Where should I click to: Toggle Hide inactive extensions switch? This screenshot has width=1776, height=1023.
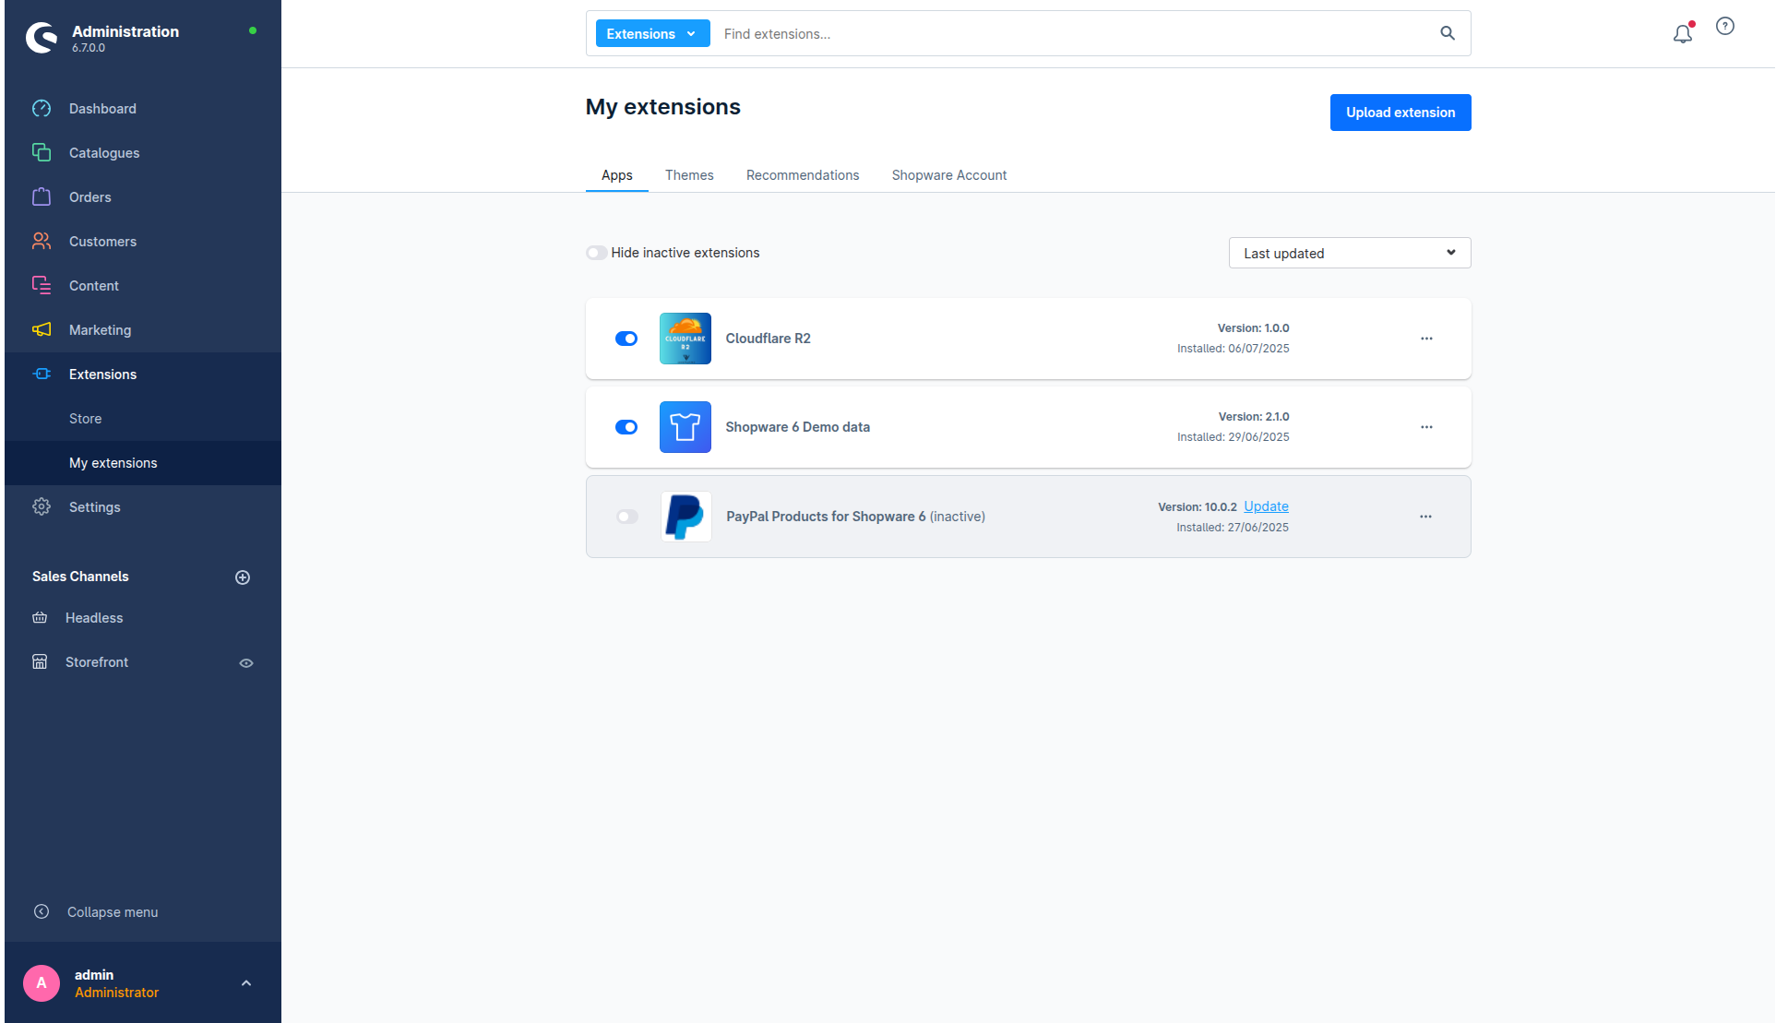coord(597,253)
